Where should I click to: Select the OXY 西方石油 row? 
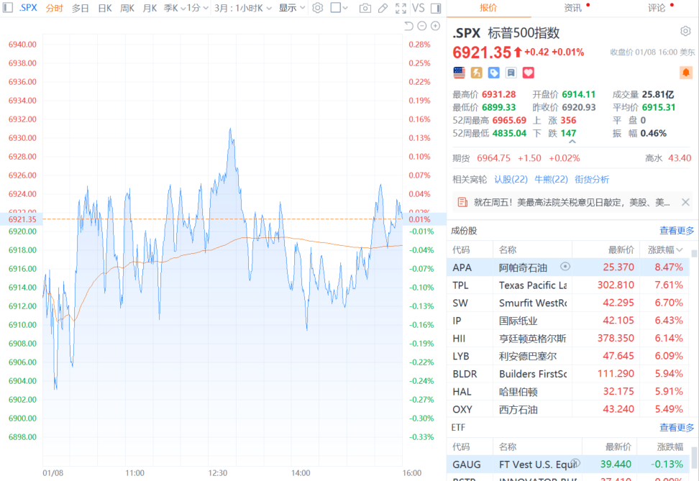click(567, 409)
